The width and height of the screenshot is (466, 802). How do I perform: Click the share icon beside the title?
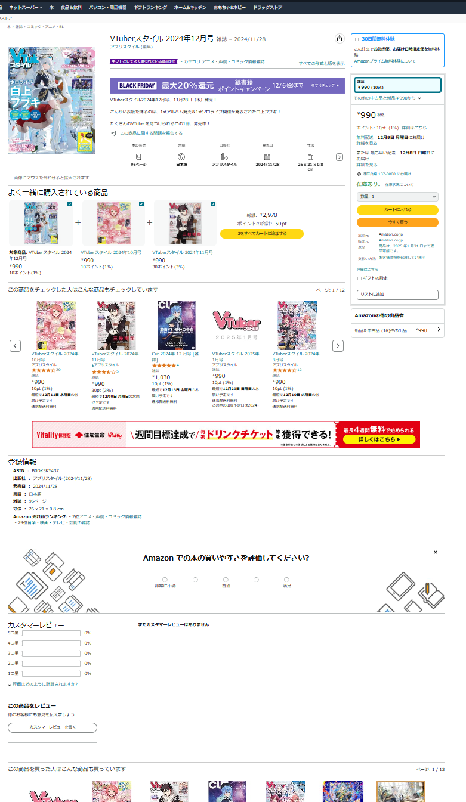pos(340,38)
